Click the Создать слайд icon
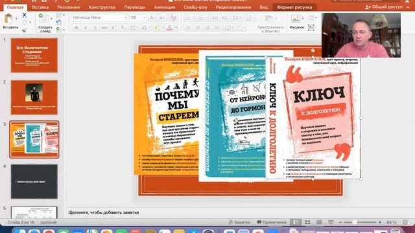This screenshot has width=415, height=233. (x=43, y=18)
